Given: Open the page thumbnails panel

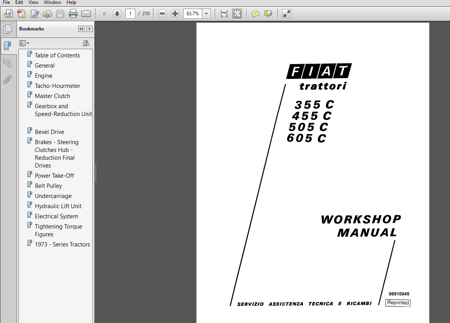Looking at the screenshot, I should coord(8,29).
